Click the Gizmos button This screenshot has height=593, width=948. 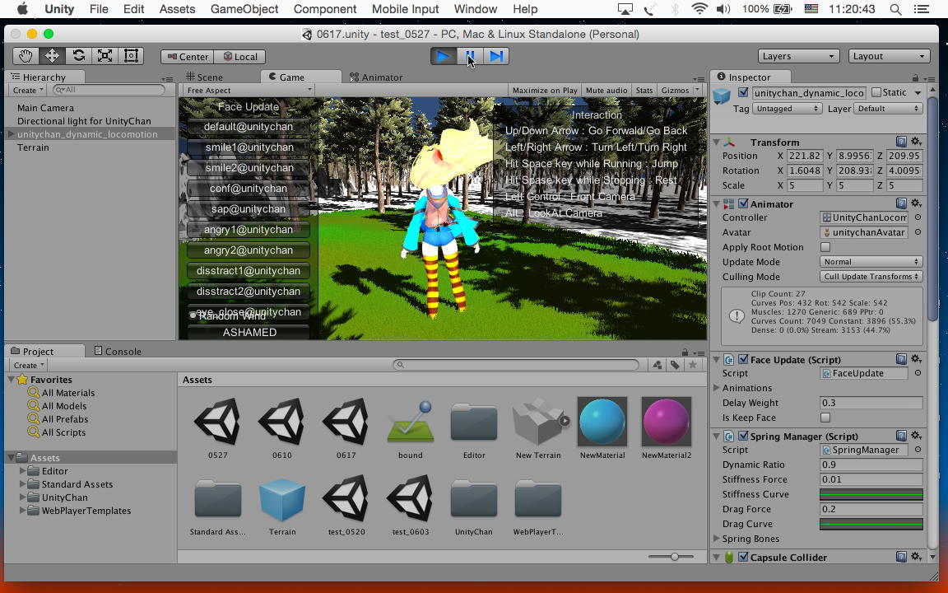click(676, 90)
